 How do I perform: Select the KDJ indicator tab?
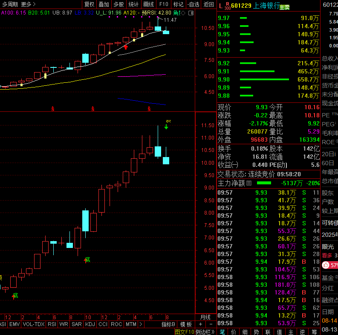pyautogui.click(x=90, y=324)
